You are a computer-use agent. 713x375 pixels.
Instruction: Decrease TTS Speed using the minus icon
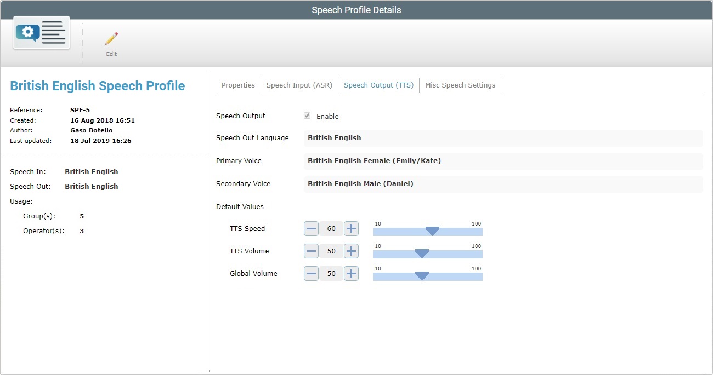(x=310, y=228)
